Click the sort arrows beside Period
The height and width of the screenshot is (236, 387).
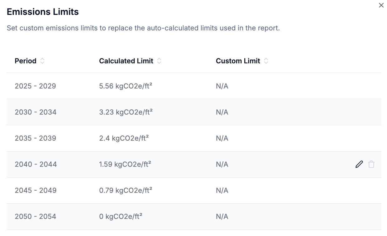(42, 61)
